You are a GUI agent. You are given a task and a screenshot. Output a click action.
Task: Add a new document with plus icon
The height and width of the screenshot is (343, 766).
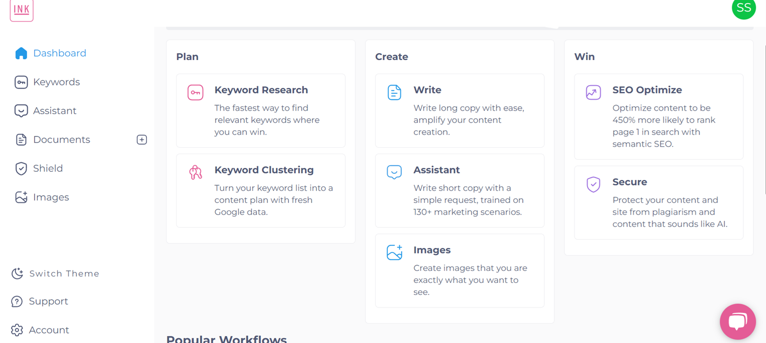(x=142, y=140)
